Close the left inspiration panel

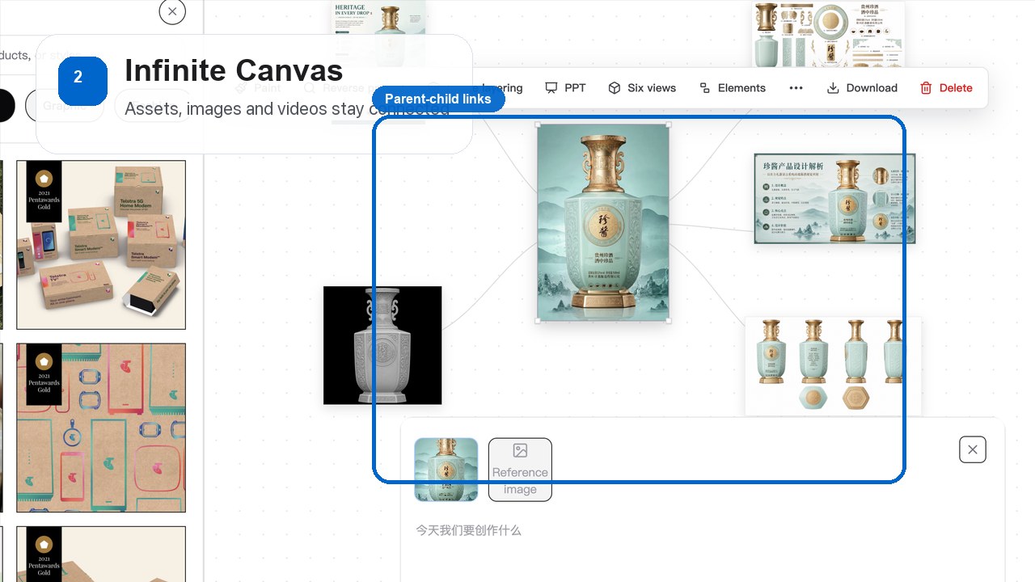pyautogui.click(x=172, y=11)
